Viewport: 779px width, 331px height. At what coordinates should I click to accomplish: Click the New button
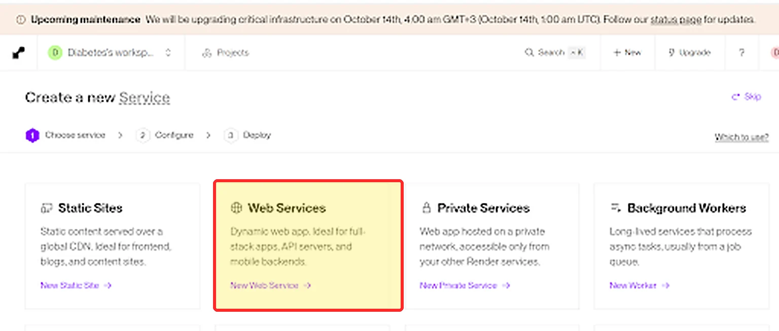click(627, 53)
